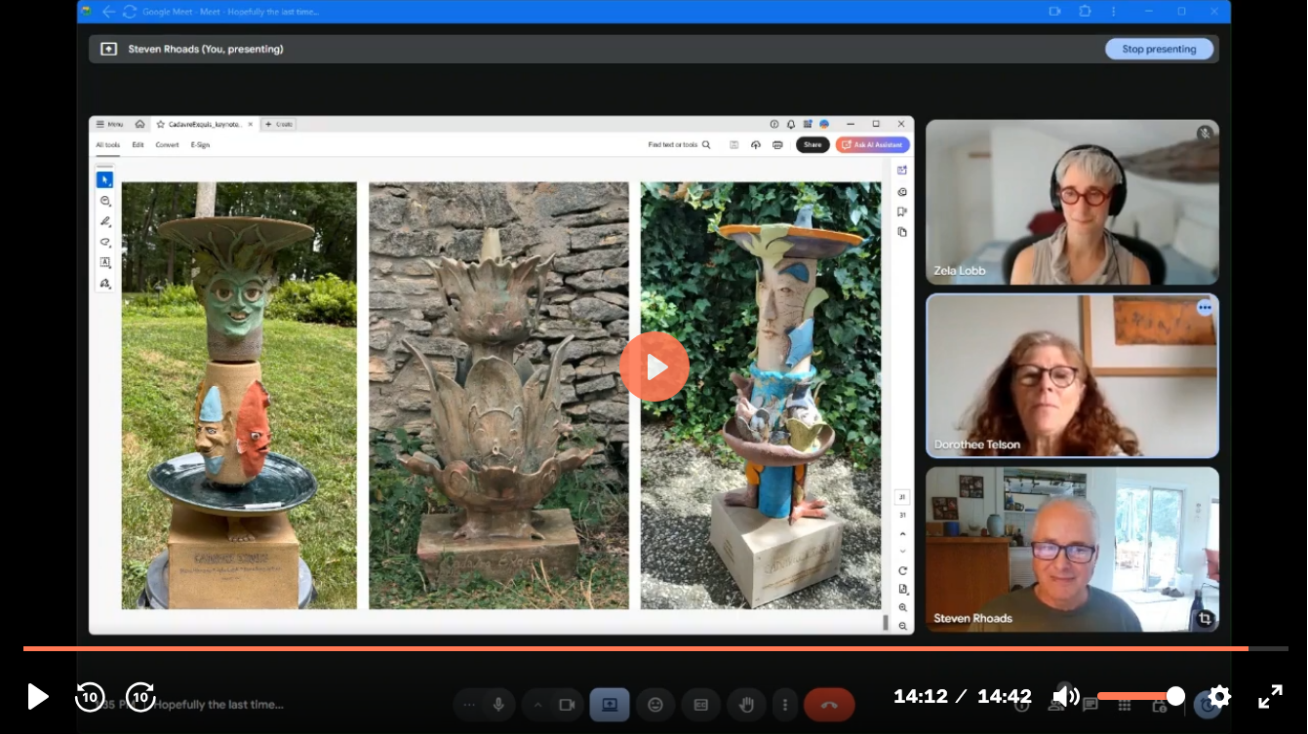Toggle play in the bottom-left control bar

[37, 696]
